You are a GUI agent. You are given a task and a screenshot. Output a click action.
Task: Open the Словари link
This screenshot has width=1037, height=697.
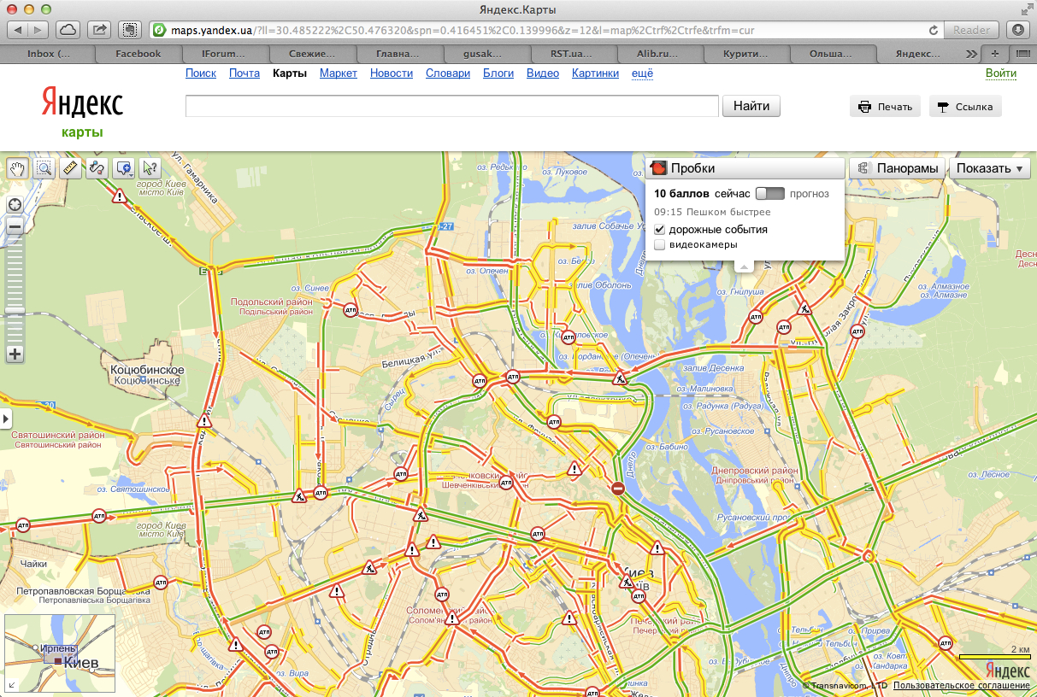pos(448,73)
